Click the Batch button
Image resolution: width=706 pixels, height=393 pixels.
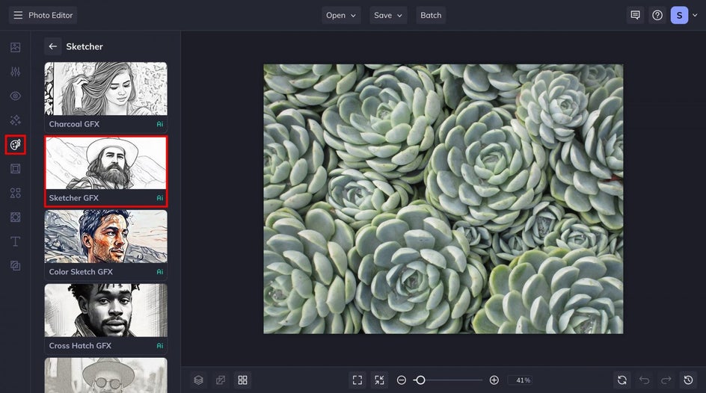(431, 15)
